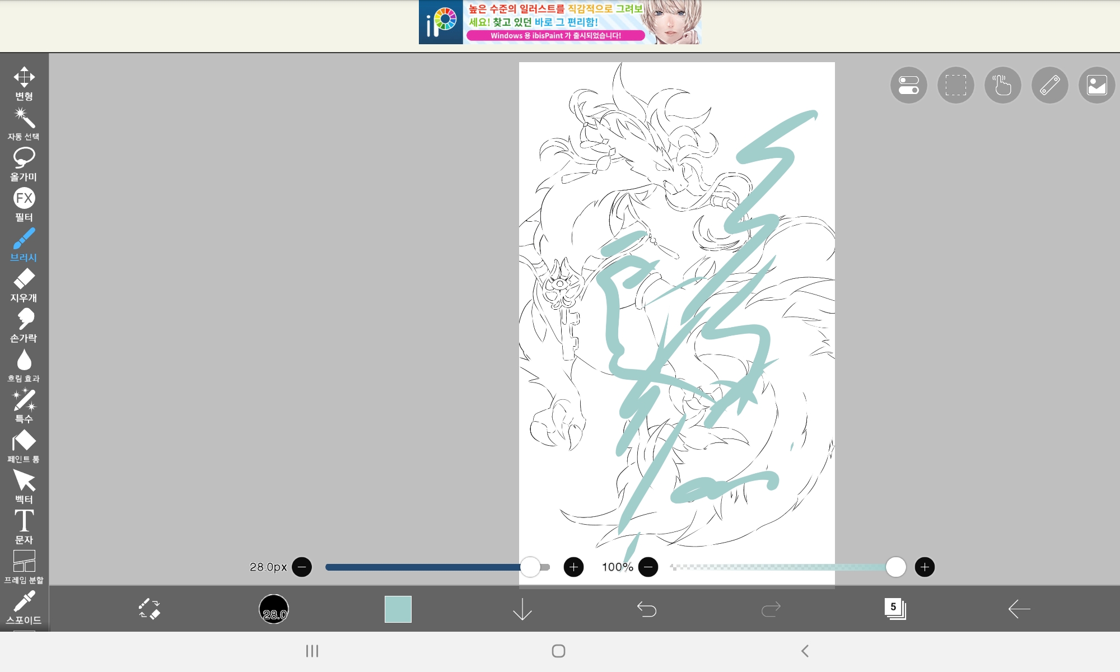The image size is (1120, 672).
Task: Open the toggle-switches settings button at the top right
Action: coord(908,85)
